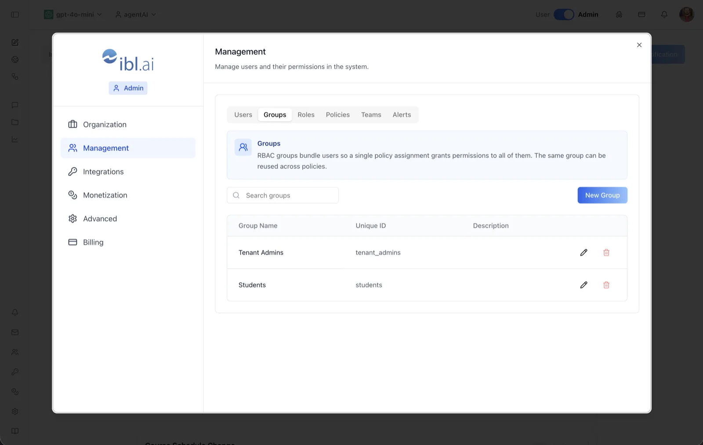Click the credit card icon in the top bar

pyautogui.click(x=641, y=15)
